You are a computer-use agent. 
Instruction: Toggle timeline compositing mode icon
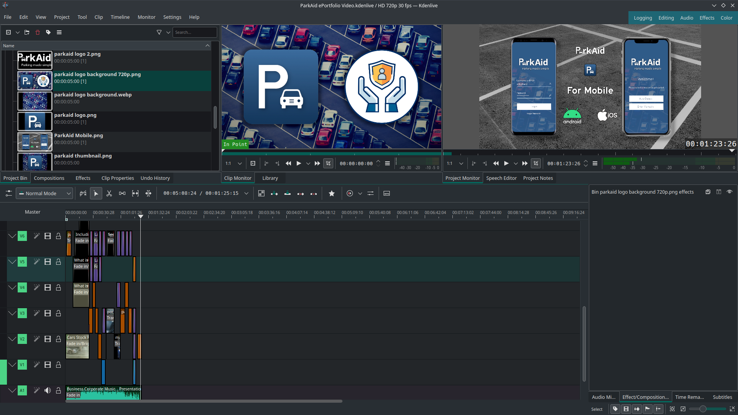tap(261, 193)
